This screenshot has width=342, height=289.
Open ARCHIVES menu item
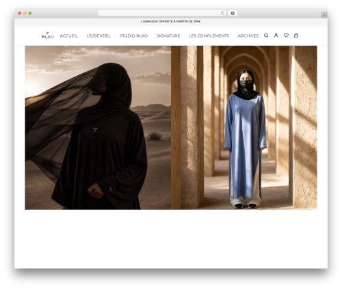(248, 36)
